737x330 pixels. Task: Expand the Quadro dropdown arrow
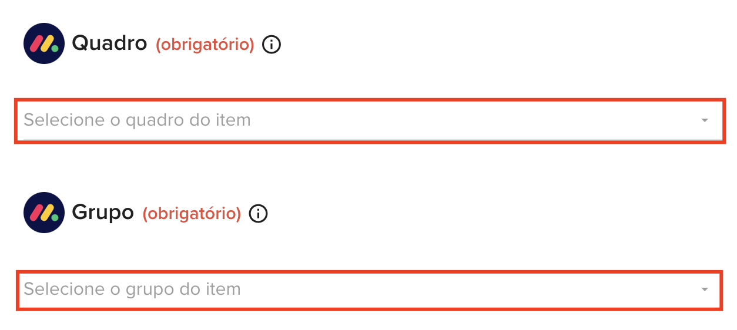[705, 120]
